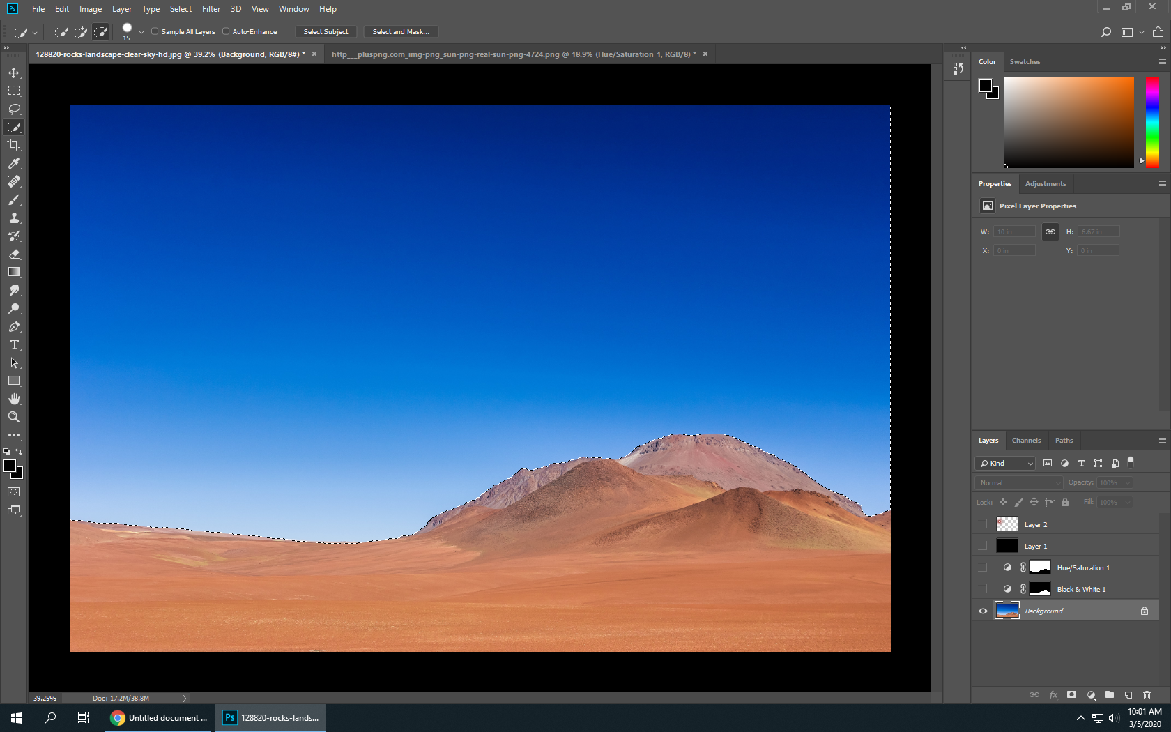The height and width of the screenshot is (732, 1171).
Task: Click the Subtract from selection brush option
Action: click(x=100, y=32)
